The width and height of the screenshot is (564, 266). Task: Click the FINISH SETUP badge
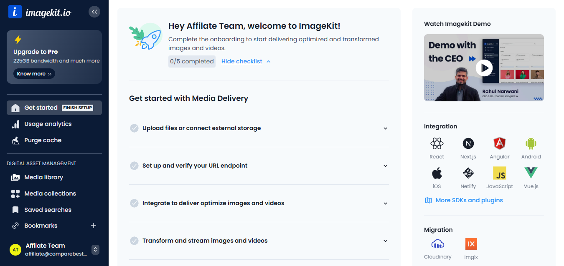[x=77, y=108]
